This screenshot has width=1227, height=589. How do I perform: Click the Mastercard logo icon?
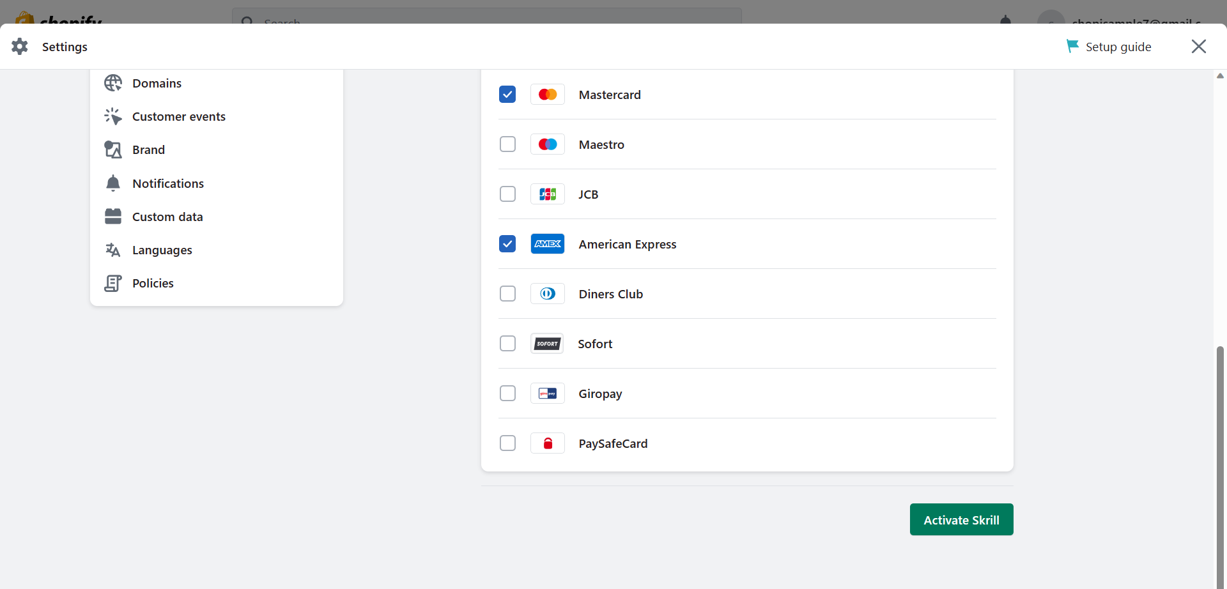[548, 95]
